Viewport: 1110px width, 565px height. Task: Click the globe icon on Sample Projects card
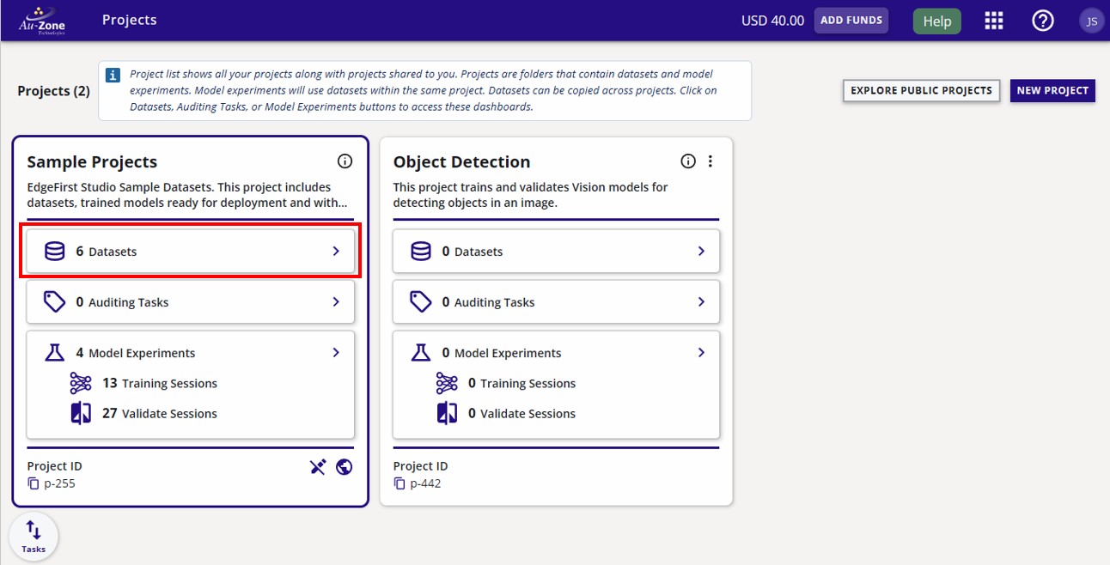click(x=345, y=466)
